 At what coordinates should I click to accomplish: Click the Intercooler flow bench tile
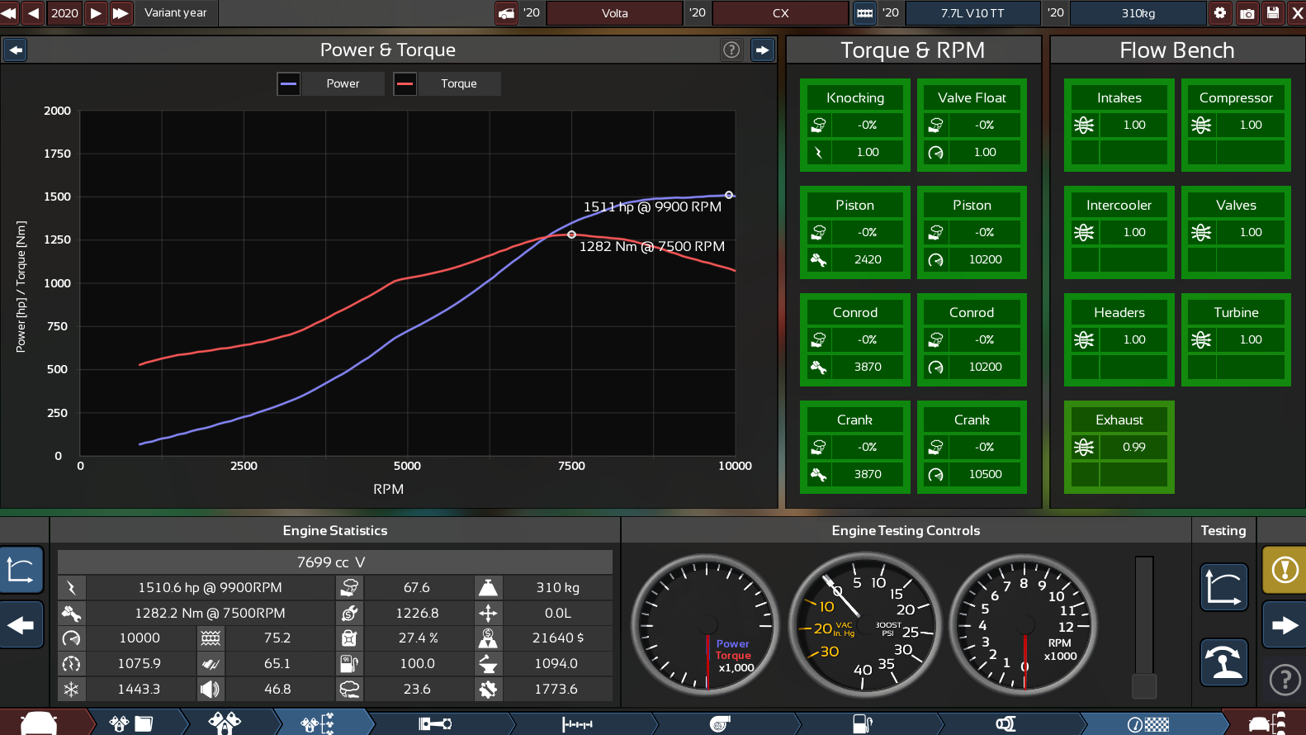(x=1119, y=232)
